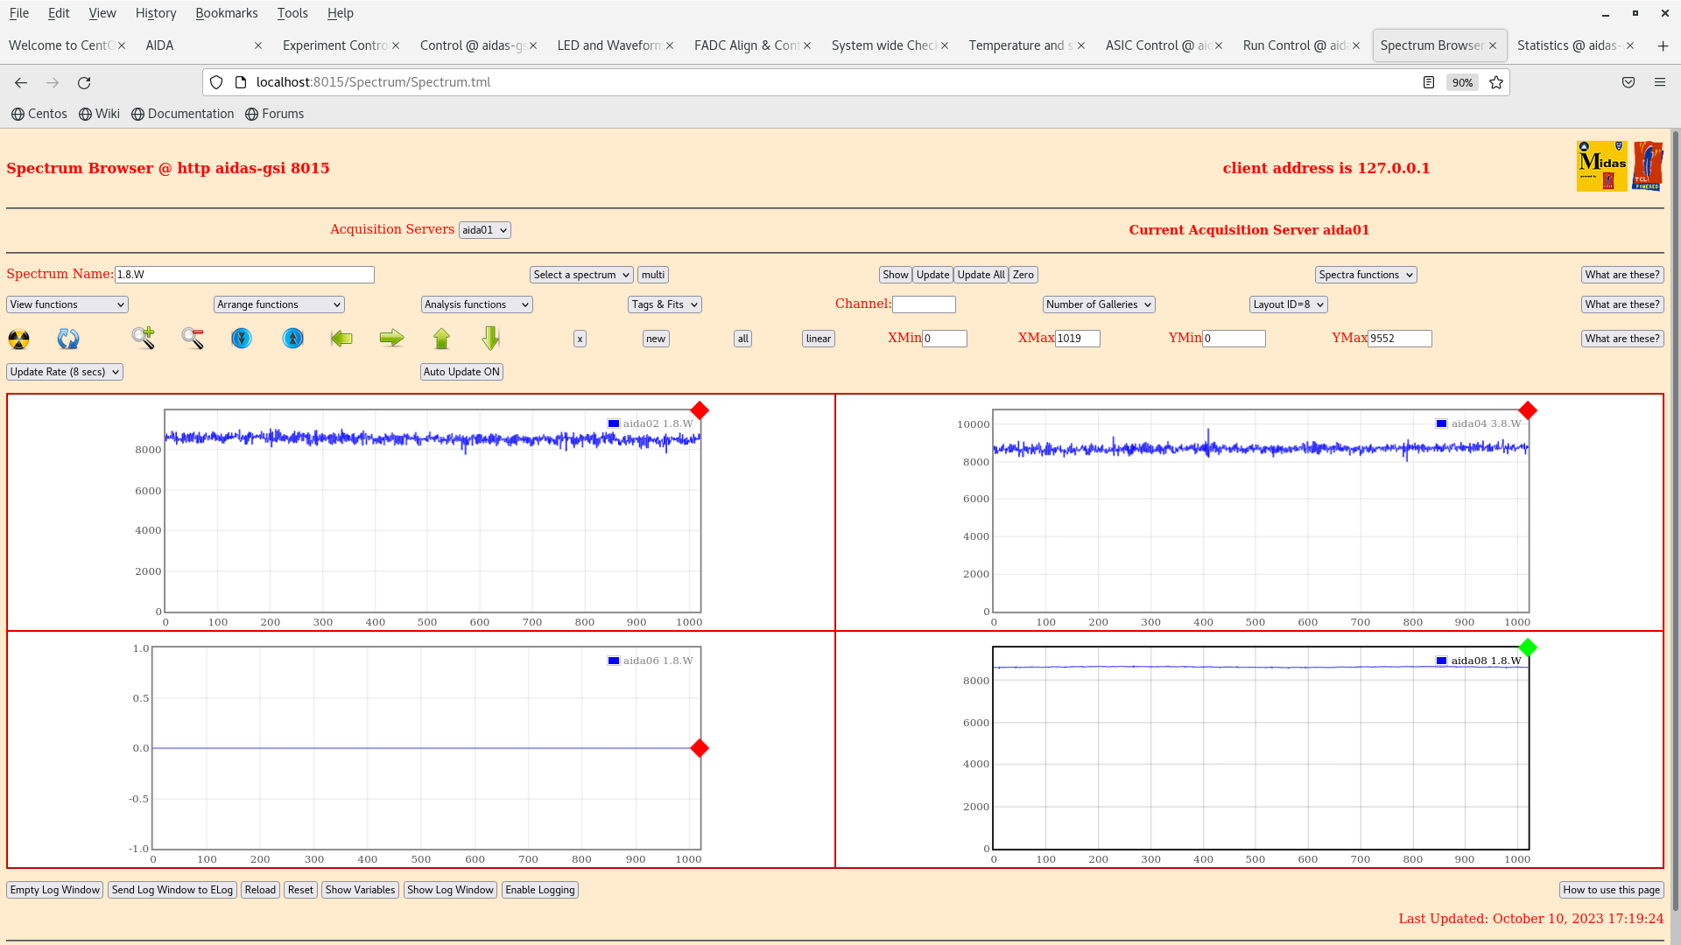Click the Show Log Window button
The width and height of the screenshot is (1681, 945).
[x=450, y=890]
